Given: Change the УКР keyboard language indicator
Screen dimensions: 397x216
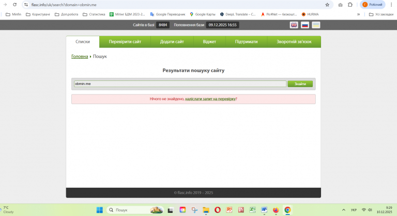Looking at the screenshot, I should point(354,210).
